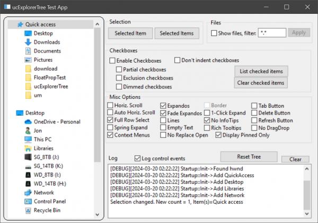Click List checked items button
Image resolution: width=318 pixels, height=223 pixels.
point(261,71)
